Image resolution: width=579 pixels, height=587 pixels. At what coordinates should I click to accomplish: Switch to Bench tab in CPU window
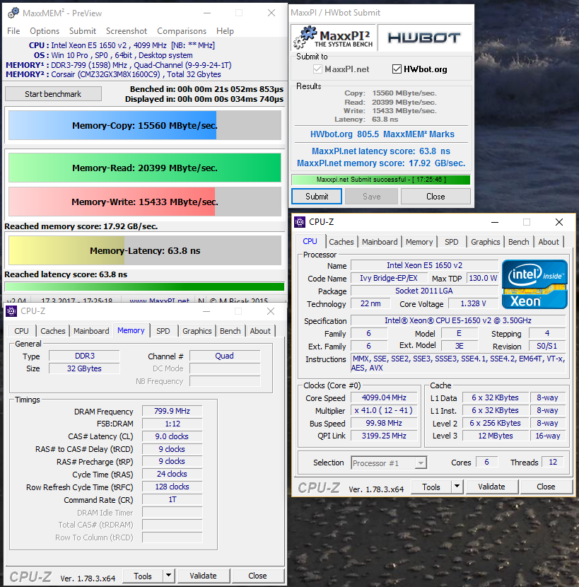(x=519, y=242)
